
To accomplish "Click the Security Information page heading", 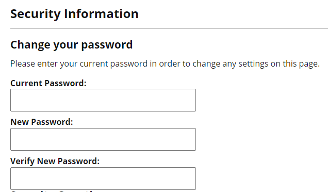I will 74,14.
